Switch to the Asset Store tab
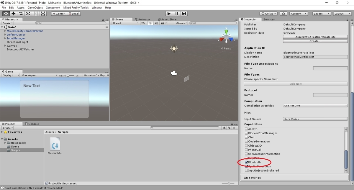This screenshot has width=354, height=190. click(167, 19)
